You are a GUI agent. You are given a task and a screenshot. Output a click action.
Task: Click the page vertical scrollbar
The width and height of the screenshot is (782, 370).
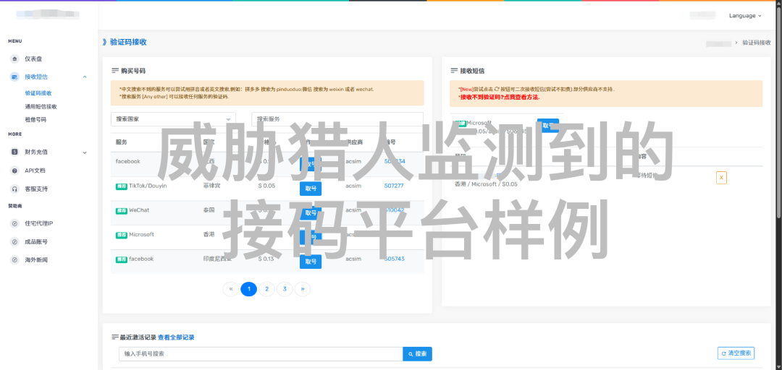(778, 112)
